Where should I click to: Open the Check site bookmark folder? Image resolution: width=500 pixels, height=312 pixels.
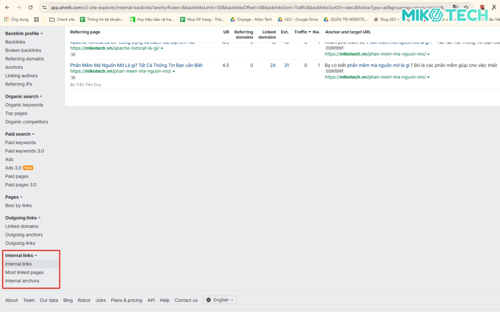(x=62, y=19)
